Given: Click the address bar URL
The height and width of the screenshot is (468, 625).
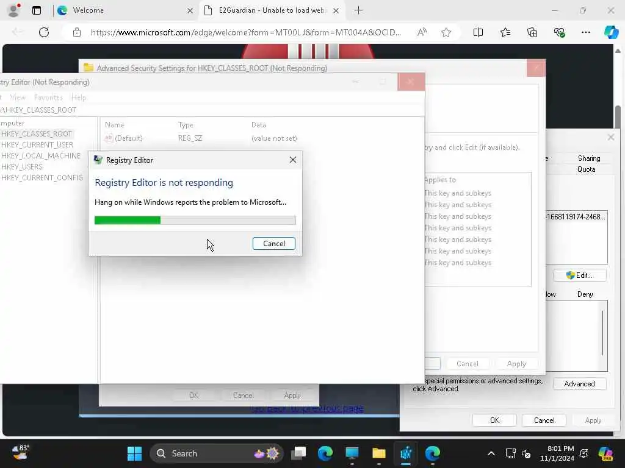Looking at the screenshot, I should [245, 32].
